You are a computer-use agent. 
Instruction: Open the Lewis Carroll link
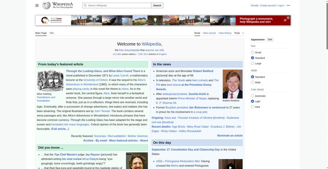pyautogui.click(x=120, y=75)
